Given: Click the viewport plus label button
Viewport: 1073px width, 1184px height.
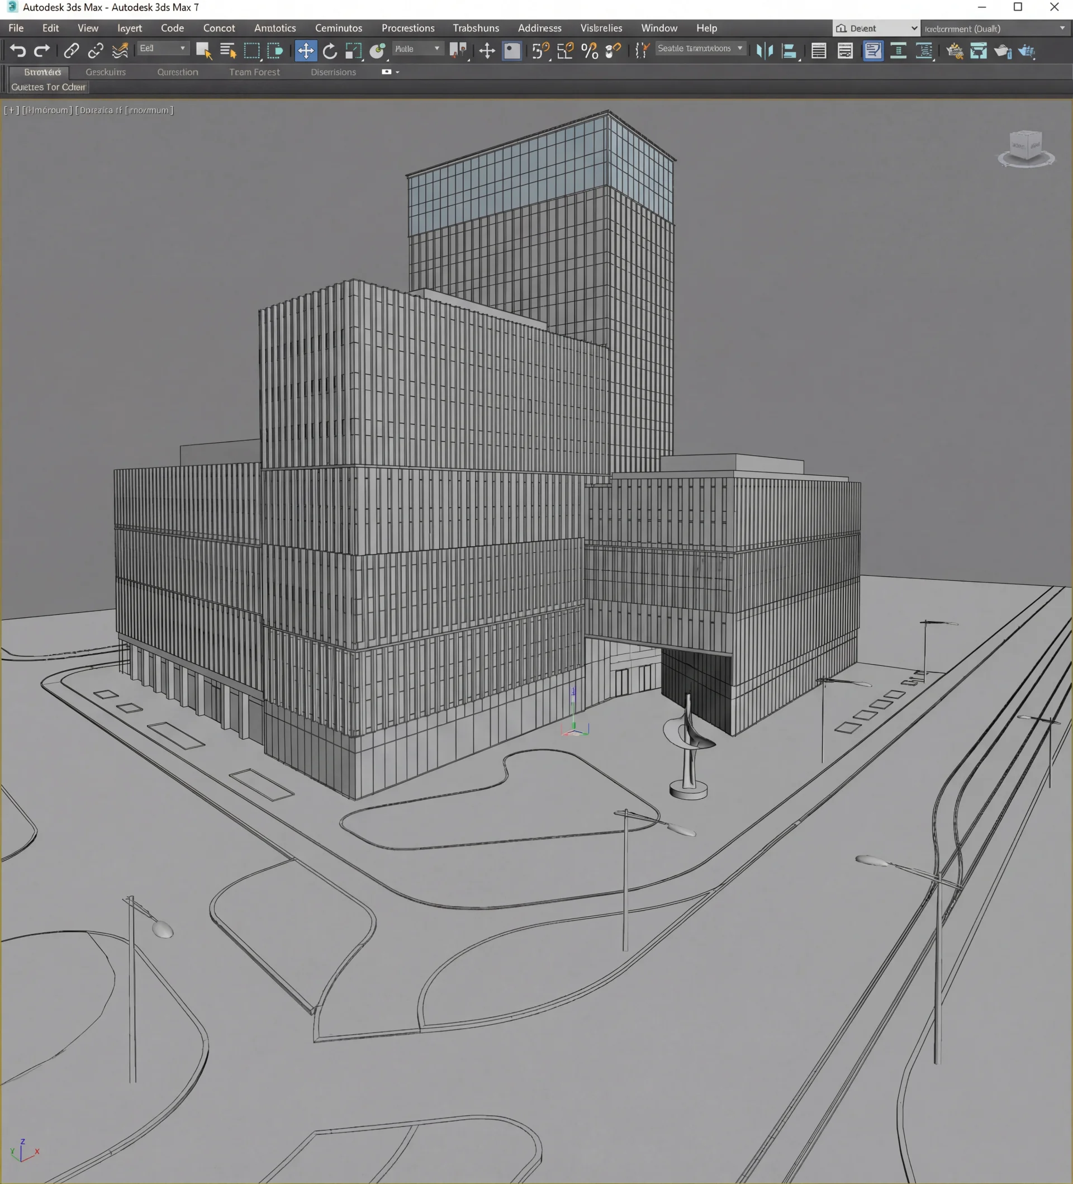Looking at the screenshot, I should [x=11, y=111].
